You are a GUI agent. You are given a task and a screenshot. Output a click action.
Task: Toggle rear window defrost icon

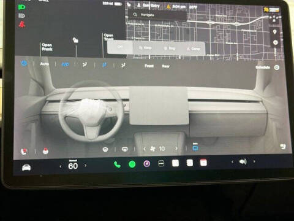coord(125,149)
